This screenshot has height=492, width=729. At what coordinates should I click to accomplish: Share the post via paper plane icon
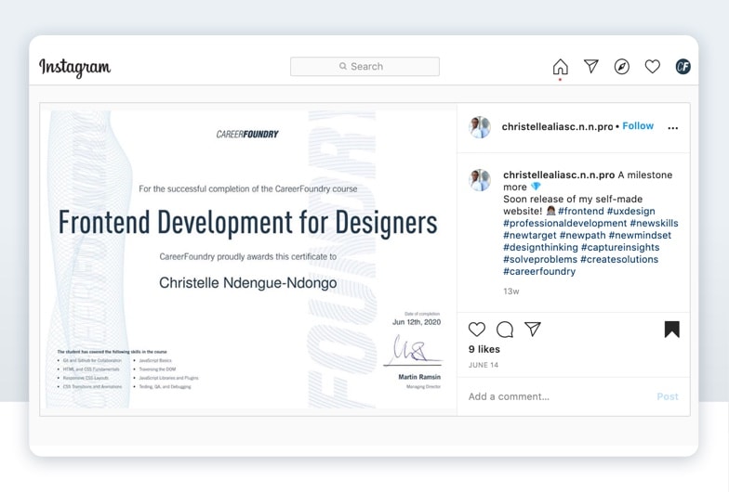click(x=533, y=330)
